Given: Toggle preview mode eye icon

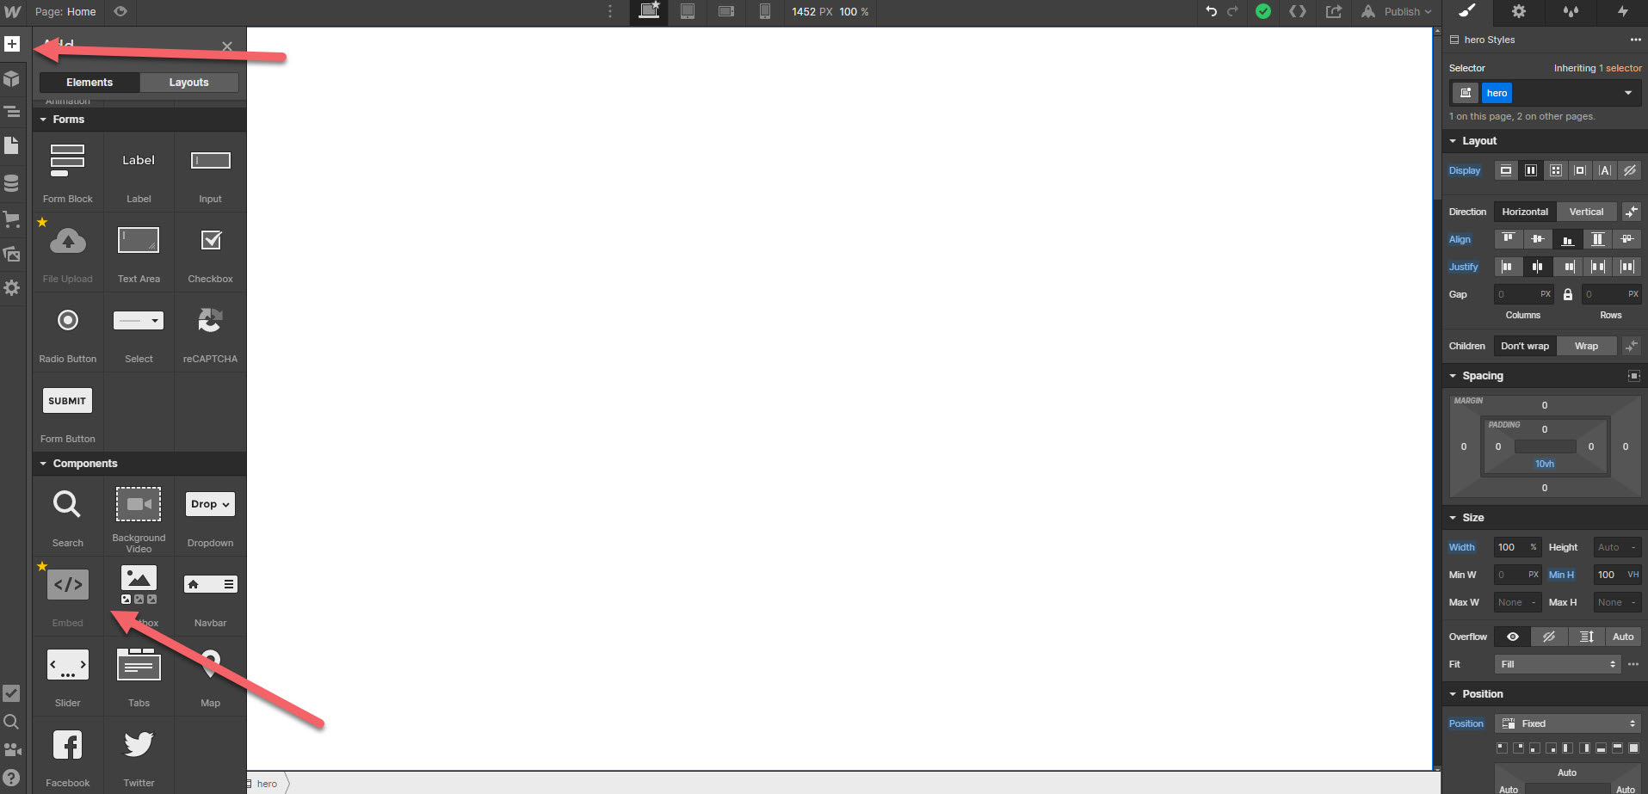Looking at the screenshot, I should 120,11.
